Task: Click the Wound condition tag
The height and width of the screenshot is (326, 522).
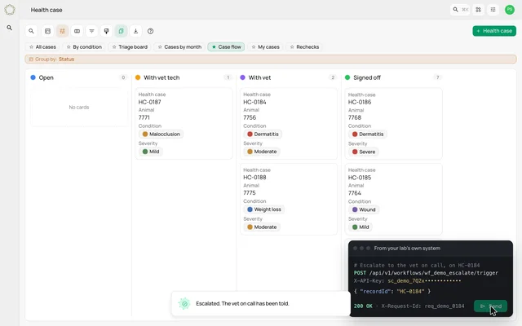Action: pos(364,209)
